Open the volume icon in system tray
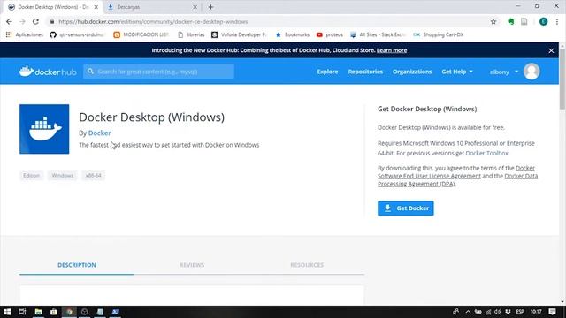This screenshot has height=318, width=566. [x=498, y=312]
